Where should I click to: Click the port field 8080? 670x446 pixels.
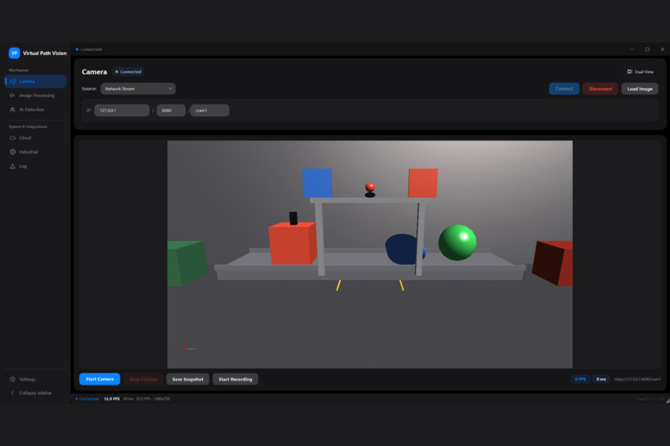point(171,110)
